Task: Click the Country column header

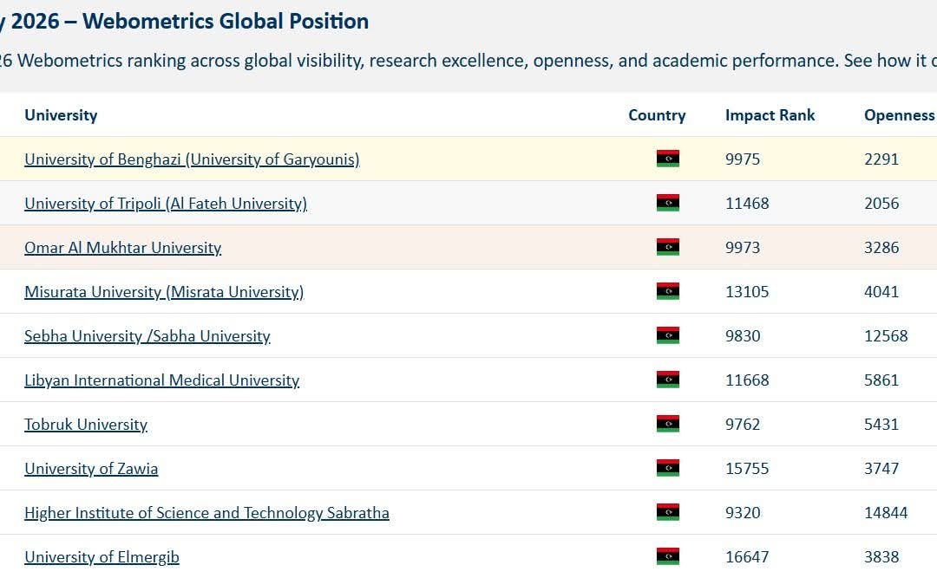Action: [x=657, y=115]
